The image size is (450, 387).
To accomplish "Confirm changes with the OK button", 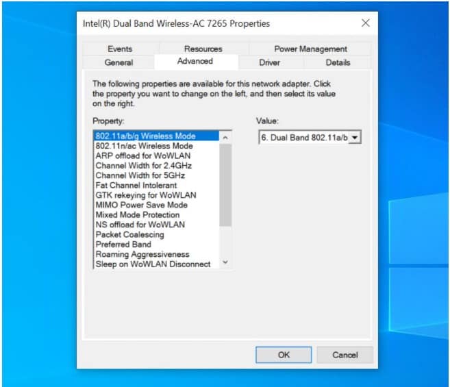I will click(x=284, y=355).
